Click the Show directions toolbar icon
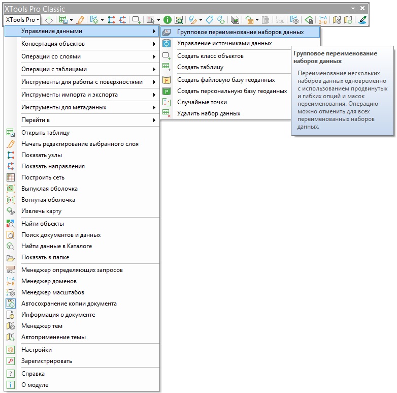Screen dimensions: 397x393 [123, 19]
